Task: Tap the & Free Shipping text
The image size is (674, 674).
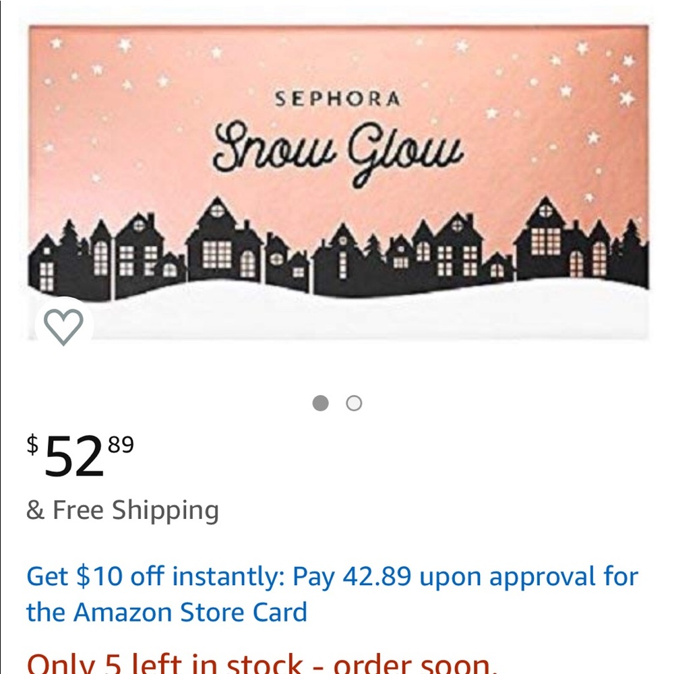Action: coord(123,510)
